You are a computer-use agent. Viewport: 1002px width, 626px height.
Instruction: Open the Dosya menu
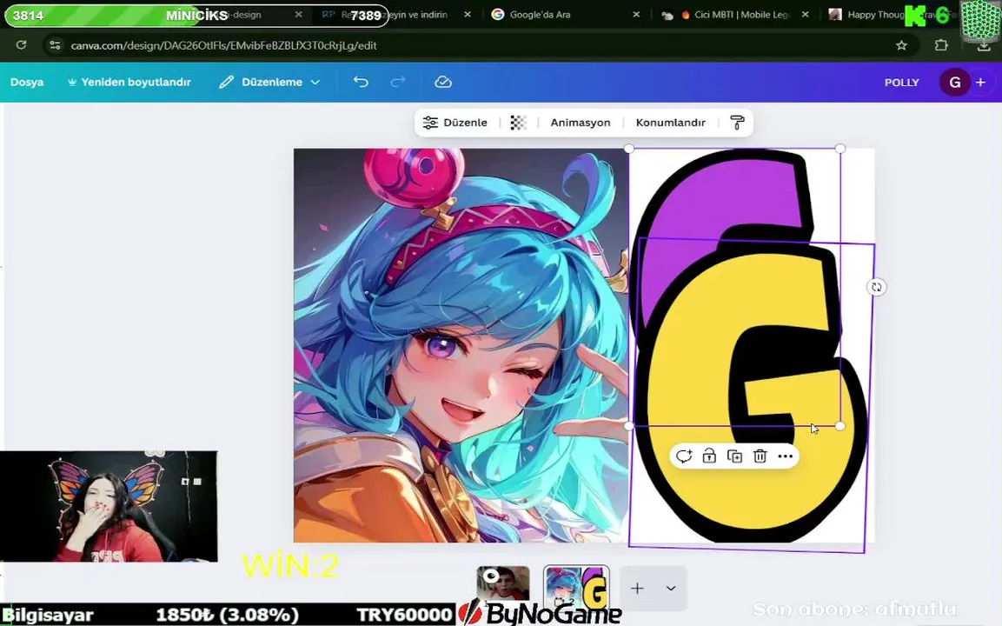(x=27, y=82)
